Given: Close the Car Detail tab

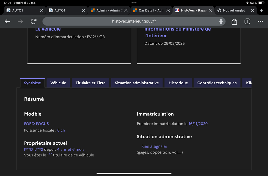Looking at the screenshot, I should click(168, 10).
